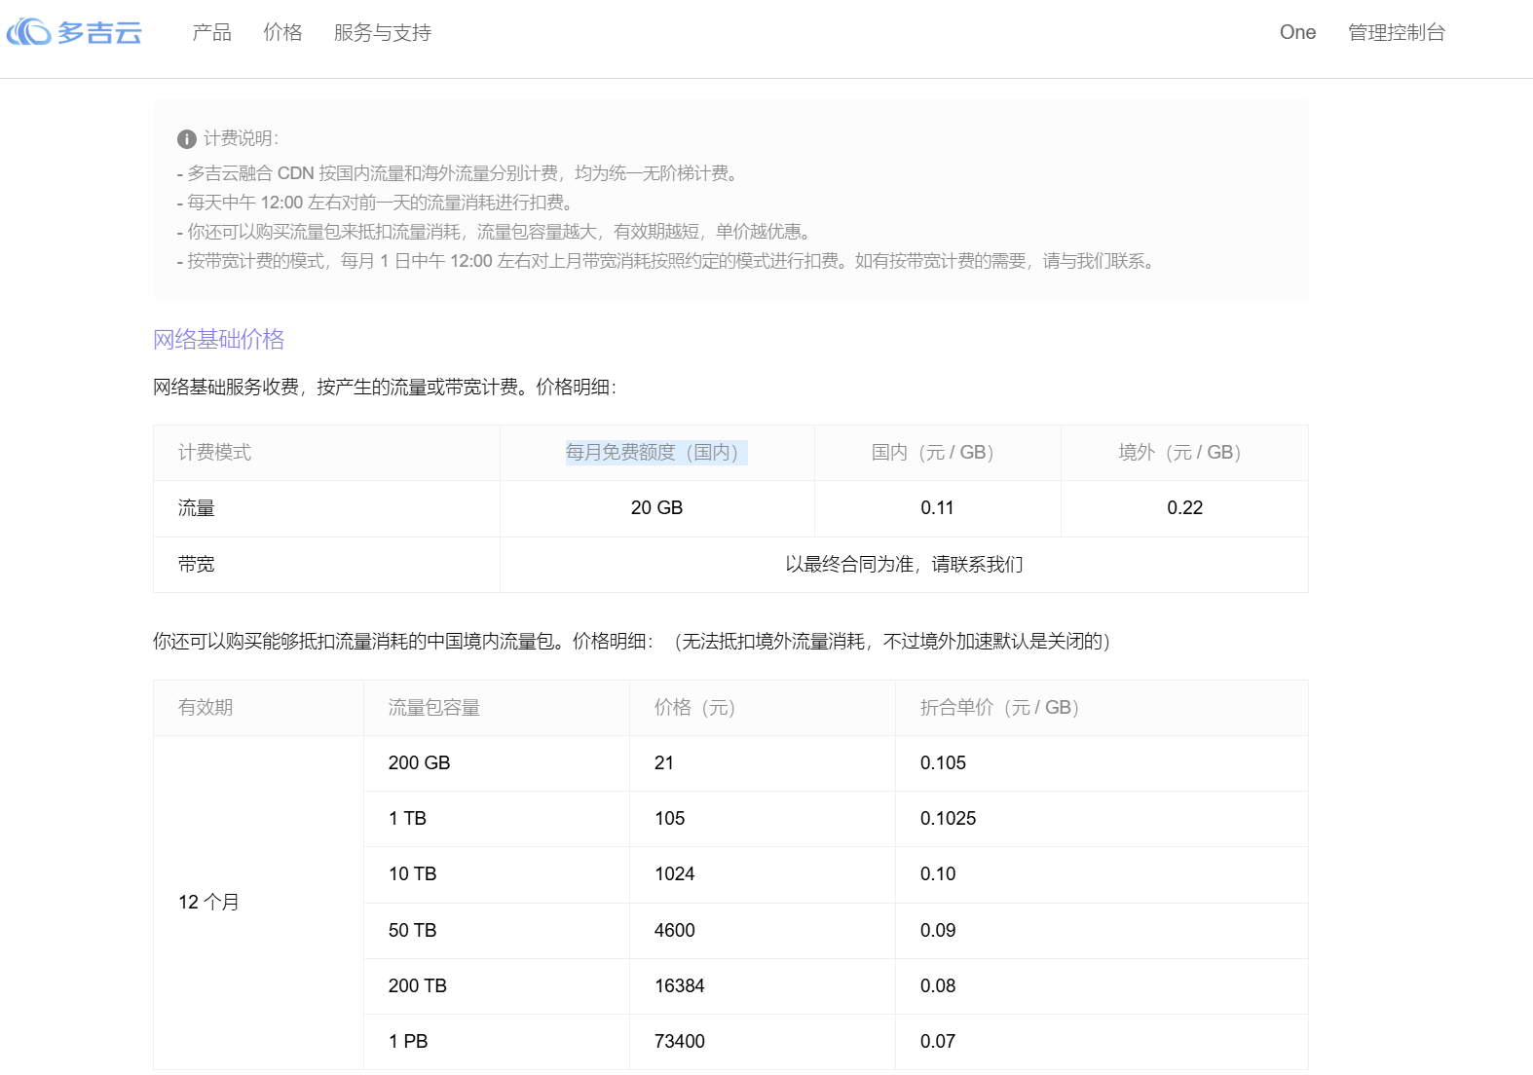
Task: Click the One account link
Action: pyautogui.click(x=1297, y=32)
